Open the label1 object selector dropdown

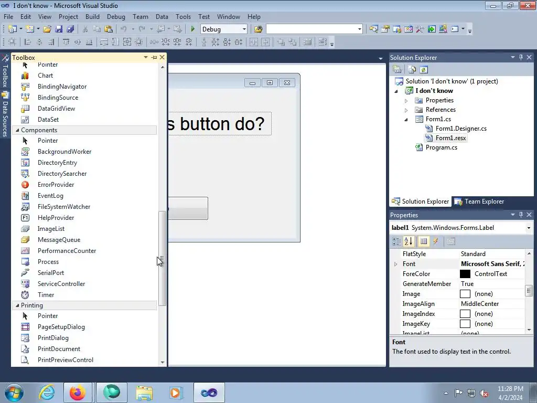(529, 228)
